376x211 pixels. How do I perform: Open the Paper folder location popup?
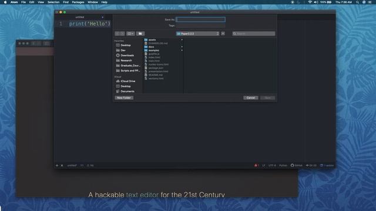(197, 34)
